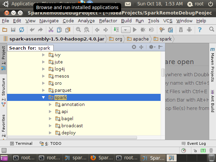The image size is (216, 162).
Task: Click Scroll from Source crosshair icon
Action: (134, 47)
